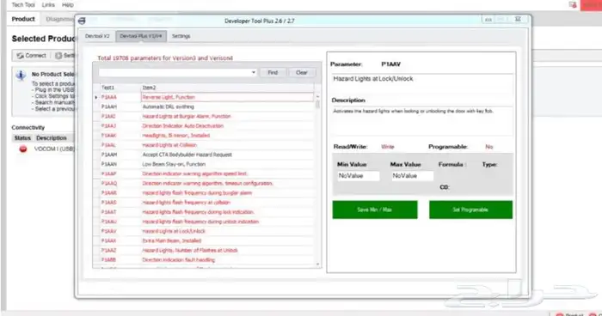Click the Developer Tool Plus window icon
This screenshot has height=316, width=602.
82,21
